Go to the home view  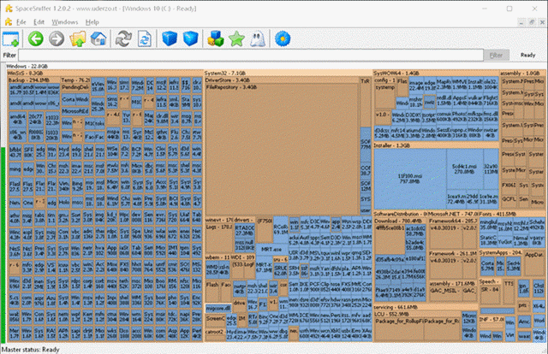point(98,38)
